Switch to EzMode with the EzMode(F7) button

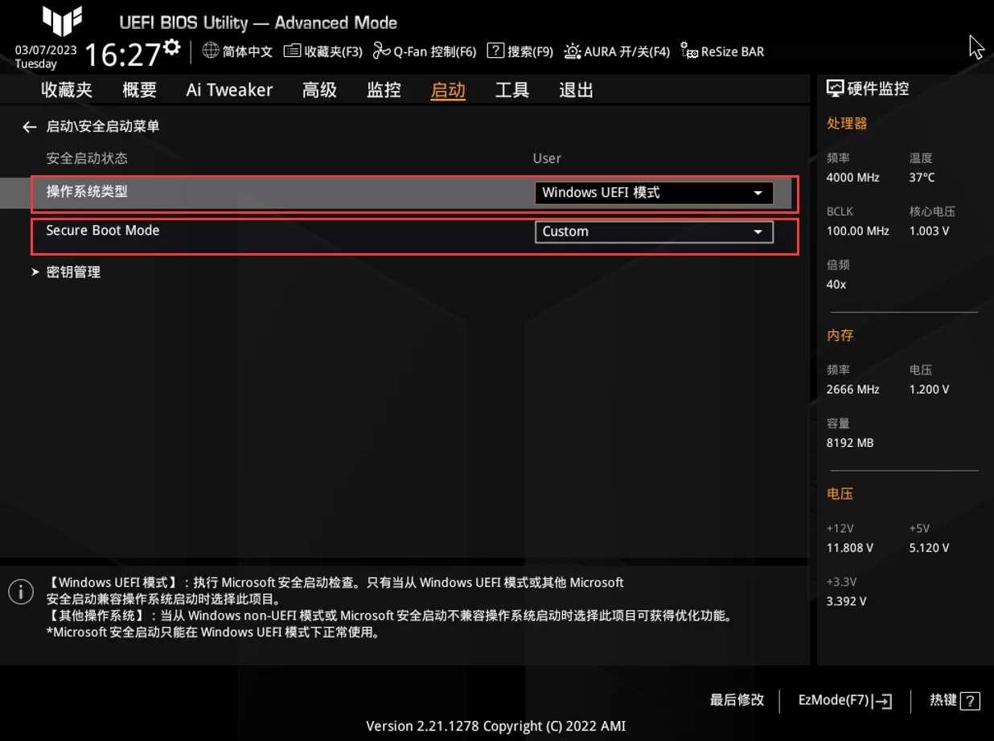(844, 701)
